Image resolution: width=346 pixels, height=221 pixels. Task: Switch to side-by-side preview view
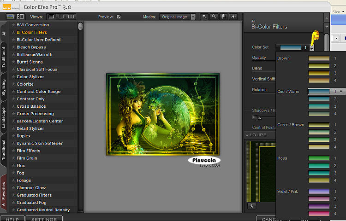[71, 17]
